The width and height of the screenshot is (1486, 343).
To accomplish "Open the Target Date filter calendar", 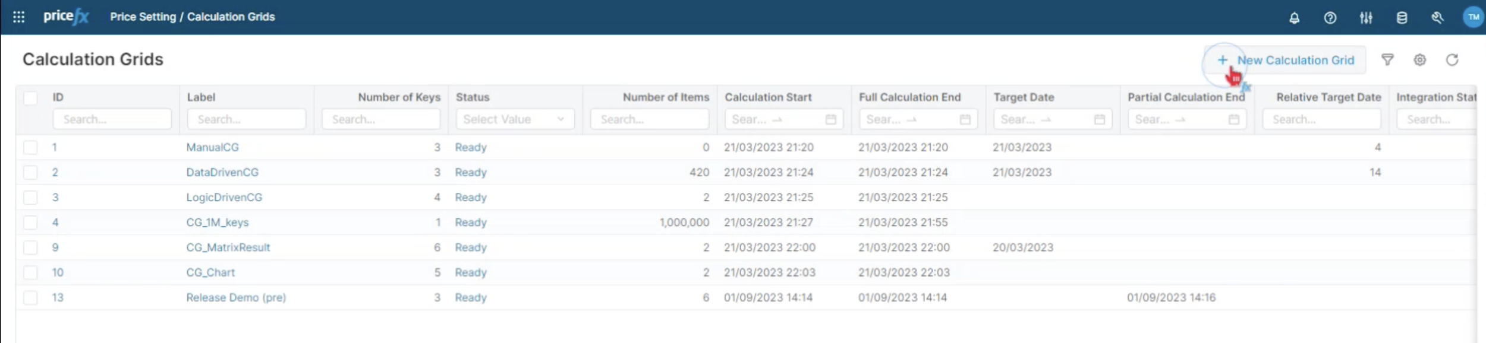I will click(x=1099, y=120).
